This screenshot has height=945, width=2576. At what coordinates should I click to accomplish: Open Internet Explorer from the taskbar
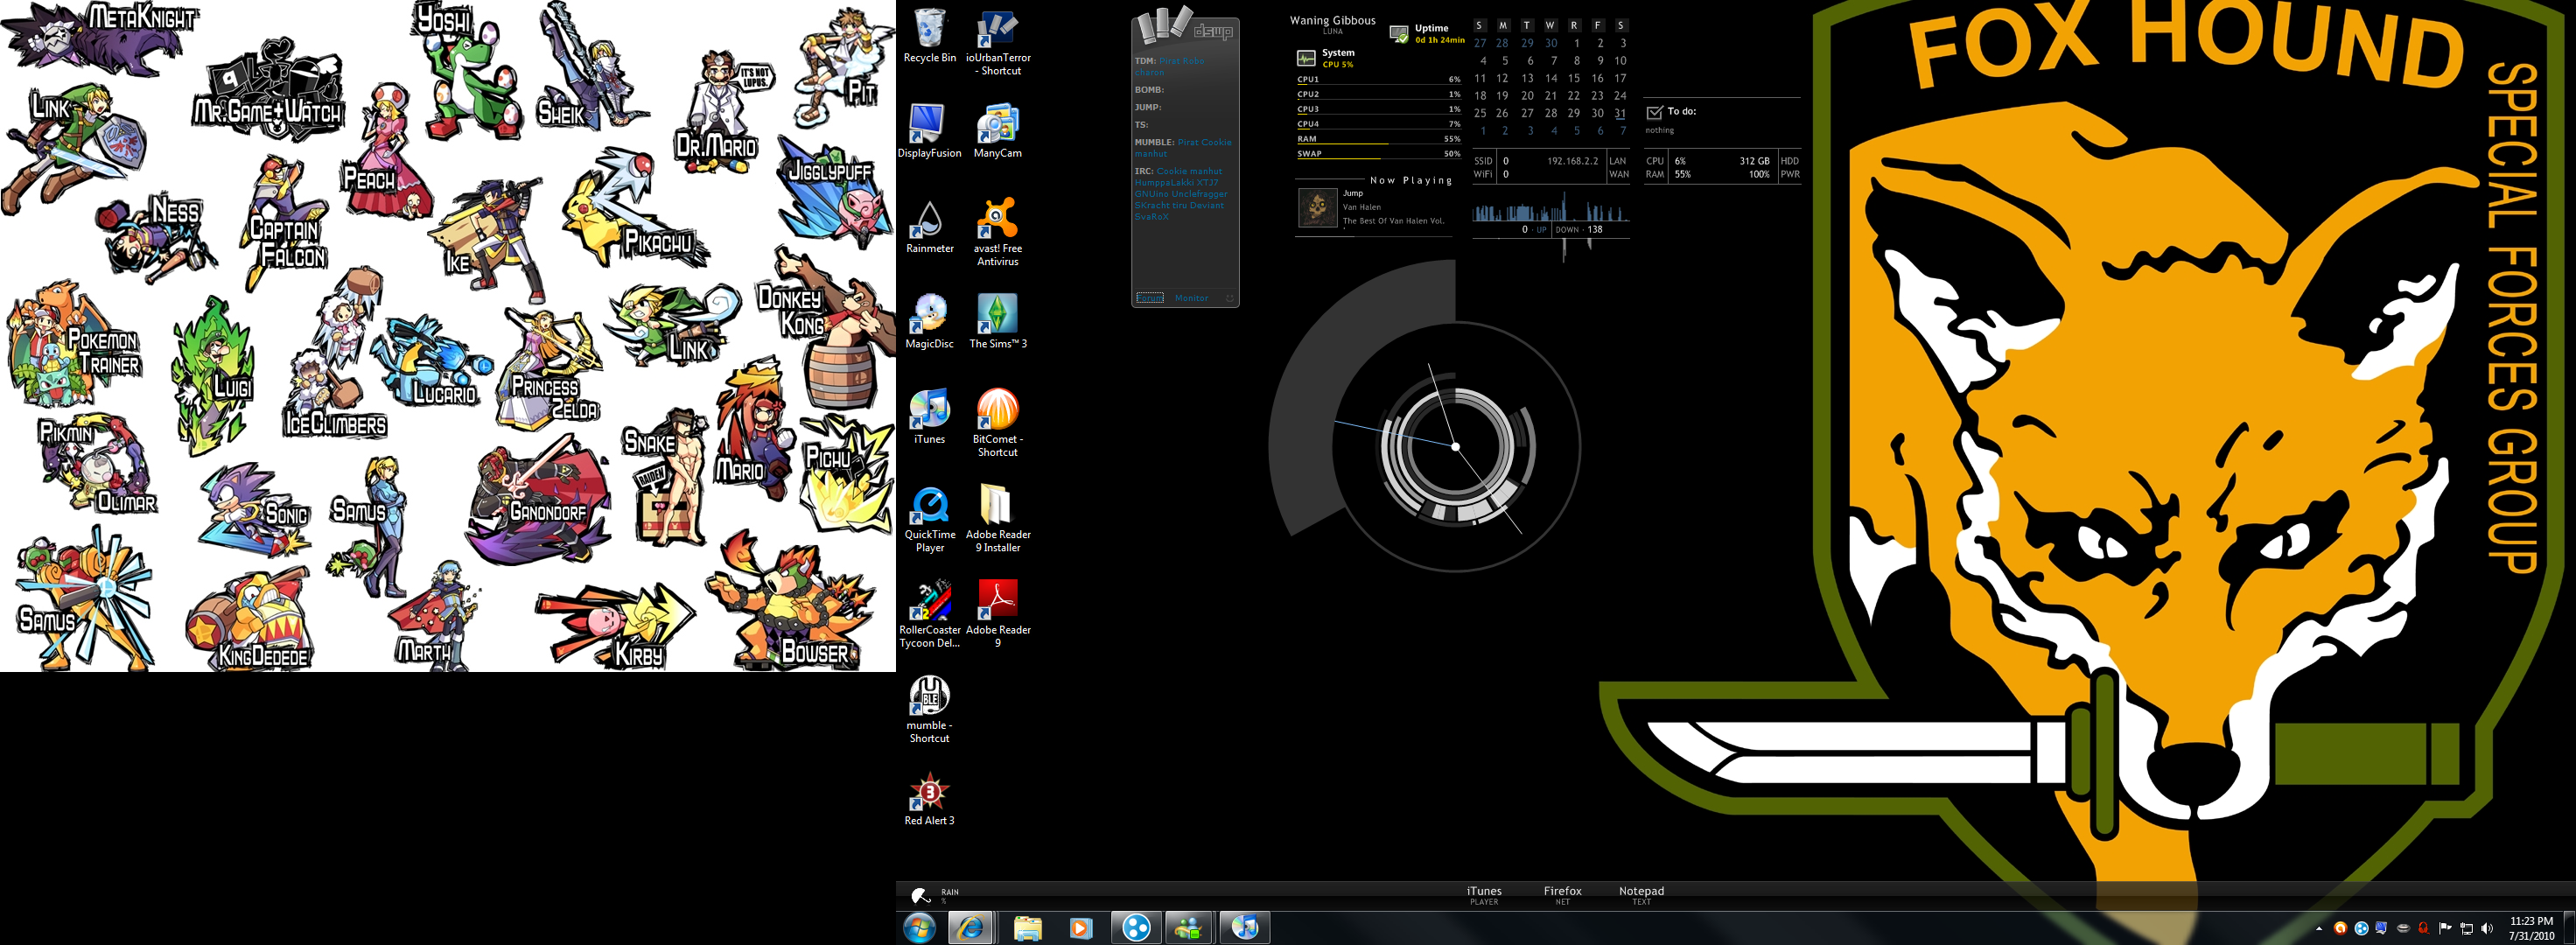(x=970, y=928)
